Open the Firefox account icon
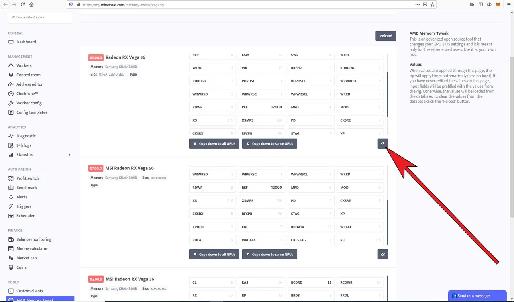 [490, 5]
